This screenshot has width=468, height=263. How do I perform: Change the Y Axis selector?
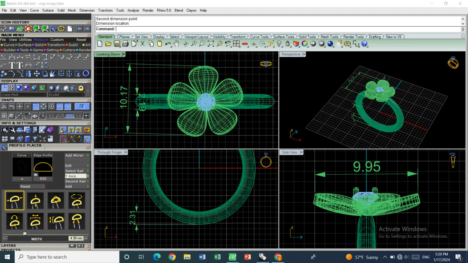click(77, 176)
